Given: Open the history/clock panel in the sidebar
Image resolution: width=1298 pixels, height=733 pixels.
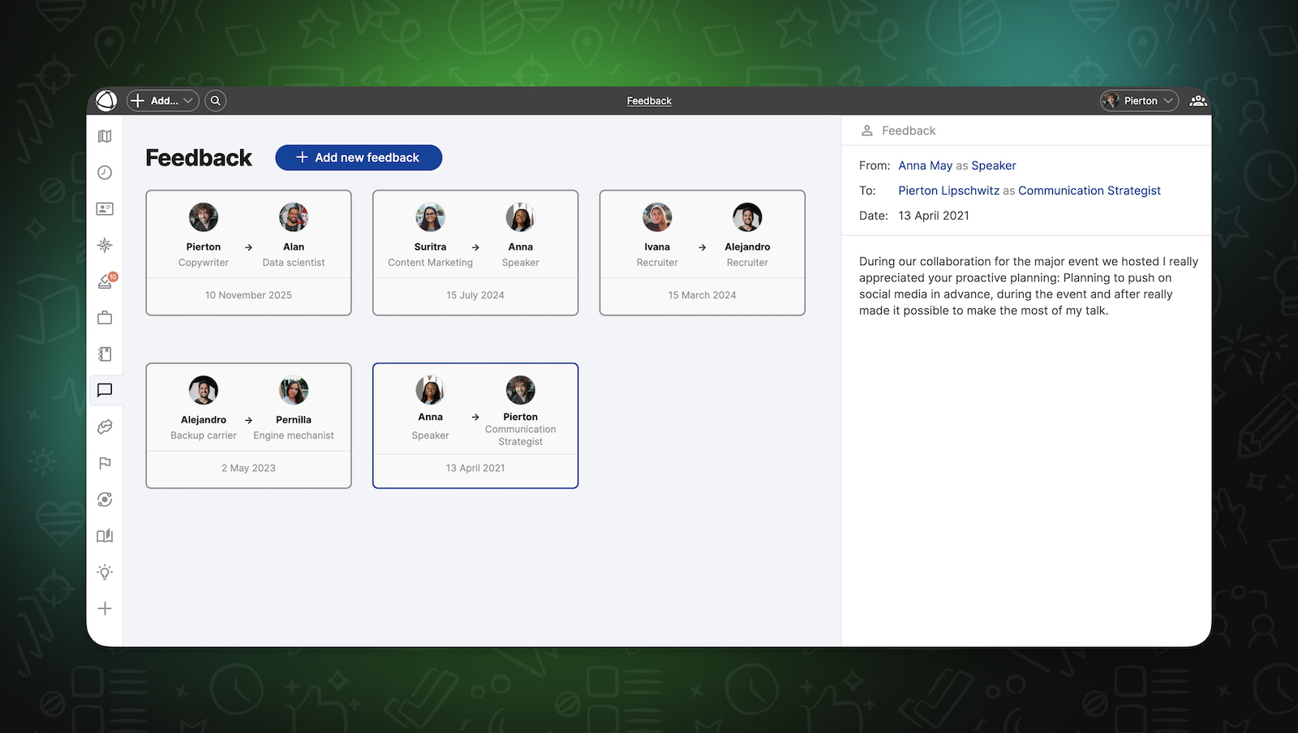Looking at the screenshot, I should point(105,172).
